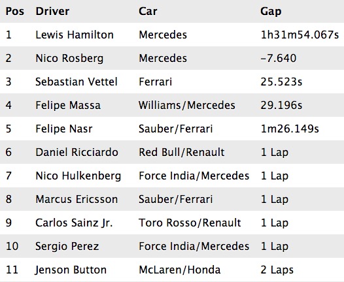
Task: Select Lewis Hamilton driver name
Action: [x=75, y=35]
